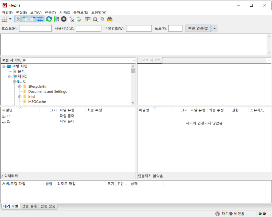Viewport: 272px width, 217px height.
Task: Toggle processing of the transfer queue
Action: (56, 19)
